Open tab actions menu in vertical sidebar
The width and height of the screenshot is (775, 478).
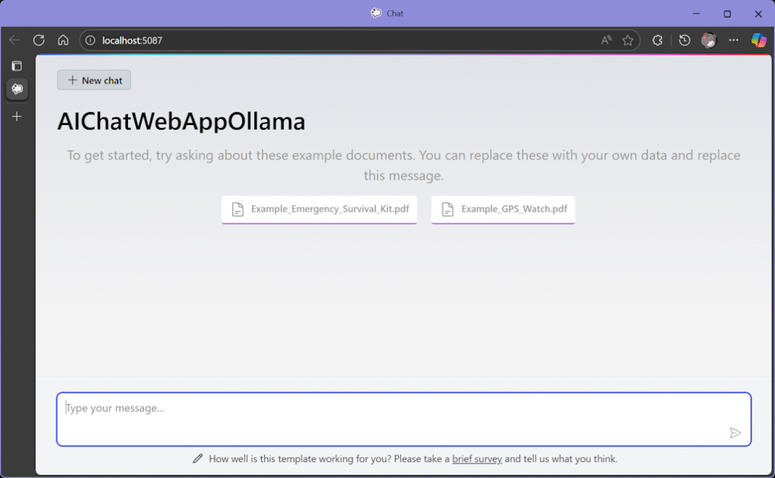pyautogui.click(x=17, y=66)
